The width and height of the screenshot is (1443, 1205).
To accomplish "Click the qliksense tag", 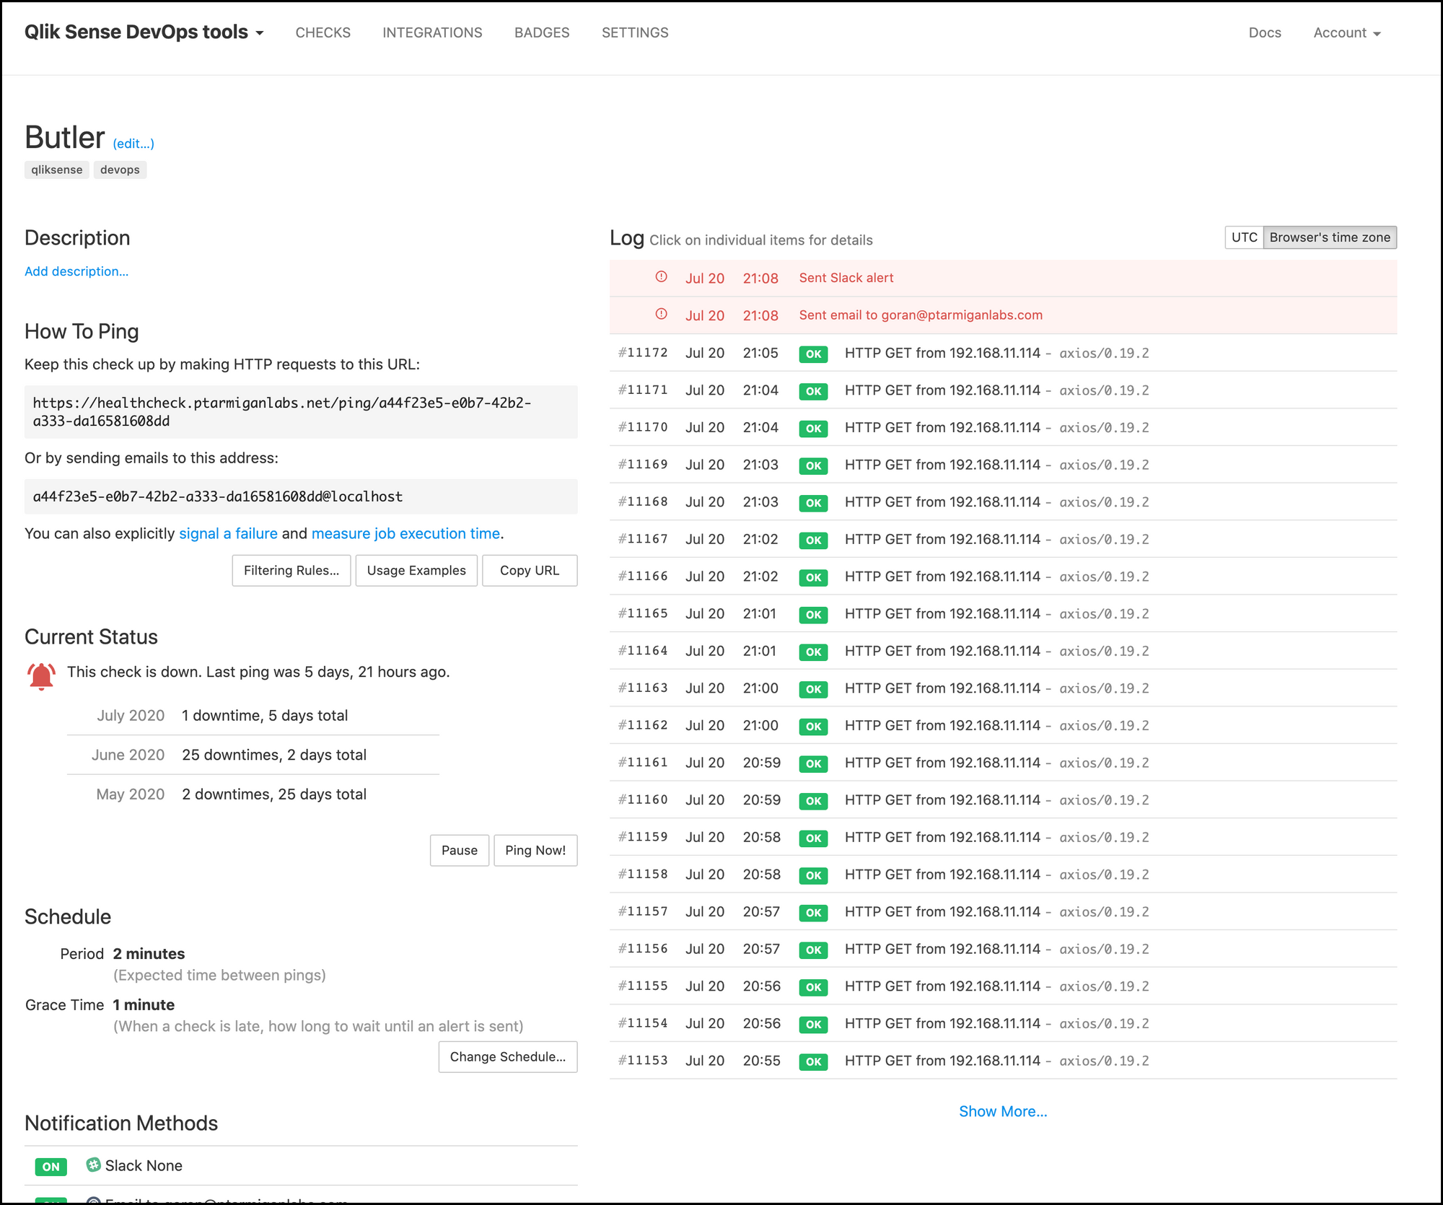I will tap(57, 170).
